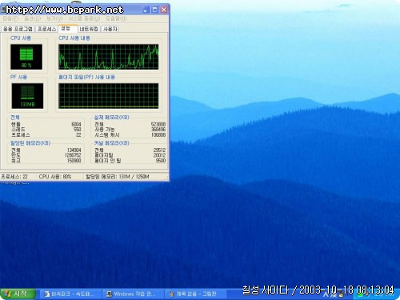This screenshot has height=300, width=400.
Task: Click the Internet Explorer icon on 비씨파크 button
Action: [47, 294]
